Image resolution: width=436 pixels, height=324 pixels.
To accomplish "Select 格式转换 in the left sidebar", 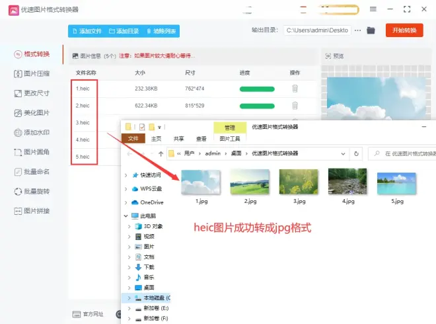I will coord(32,54).
